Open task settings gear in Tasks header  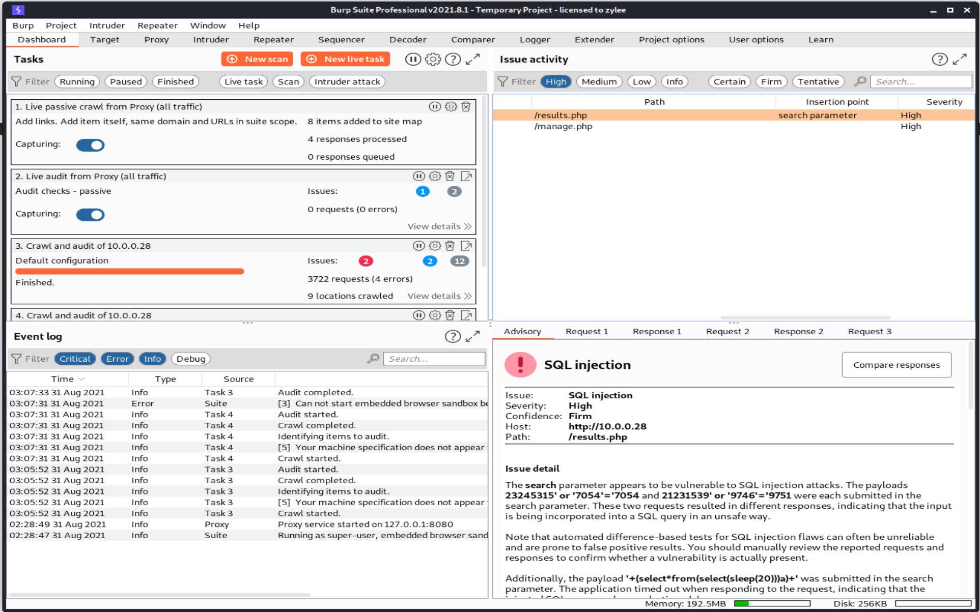click(433, 60)
